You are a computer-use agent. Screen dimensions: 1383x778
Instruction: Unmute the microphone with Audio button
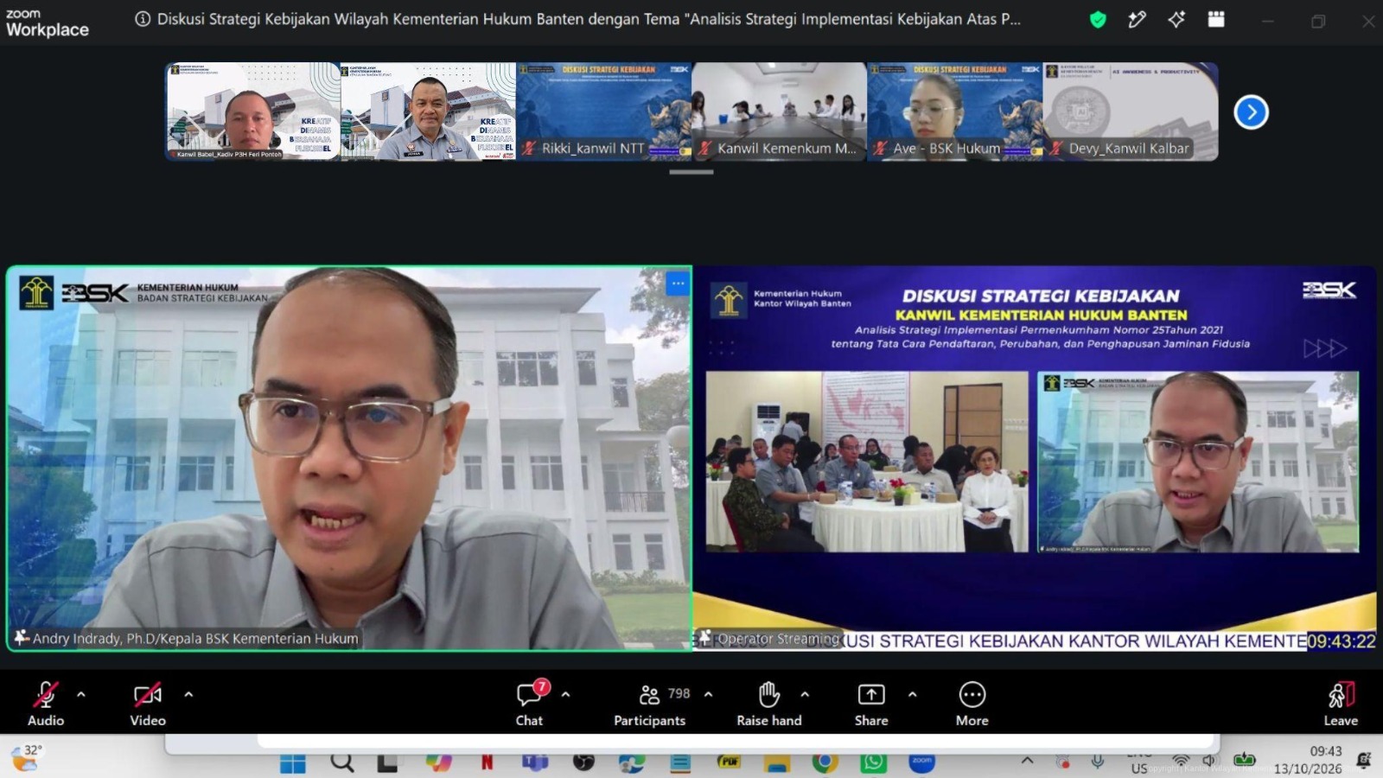46,704
